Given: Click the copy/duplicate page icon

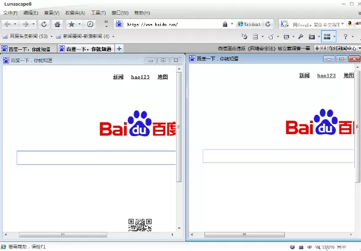Looking at the screenshot, I should pyautogui.click(x=271, y=37).
